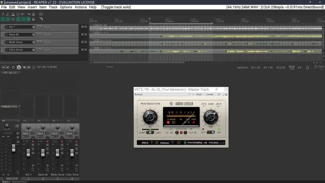Open the Edit menu
Viewport: 325px width, 183px height.
pyautogui.click(x=12, y=7)
